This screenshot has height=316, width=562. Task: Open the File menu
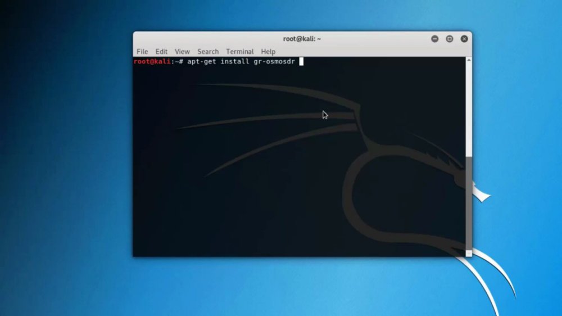click(x=142, y=52)
